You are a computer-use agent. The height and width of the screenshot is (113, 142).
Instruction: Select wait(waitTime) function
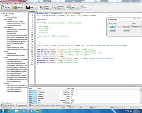(x=12, y=53)
